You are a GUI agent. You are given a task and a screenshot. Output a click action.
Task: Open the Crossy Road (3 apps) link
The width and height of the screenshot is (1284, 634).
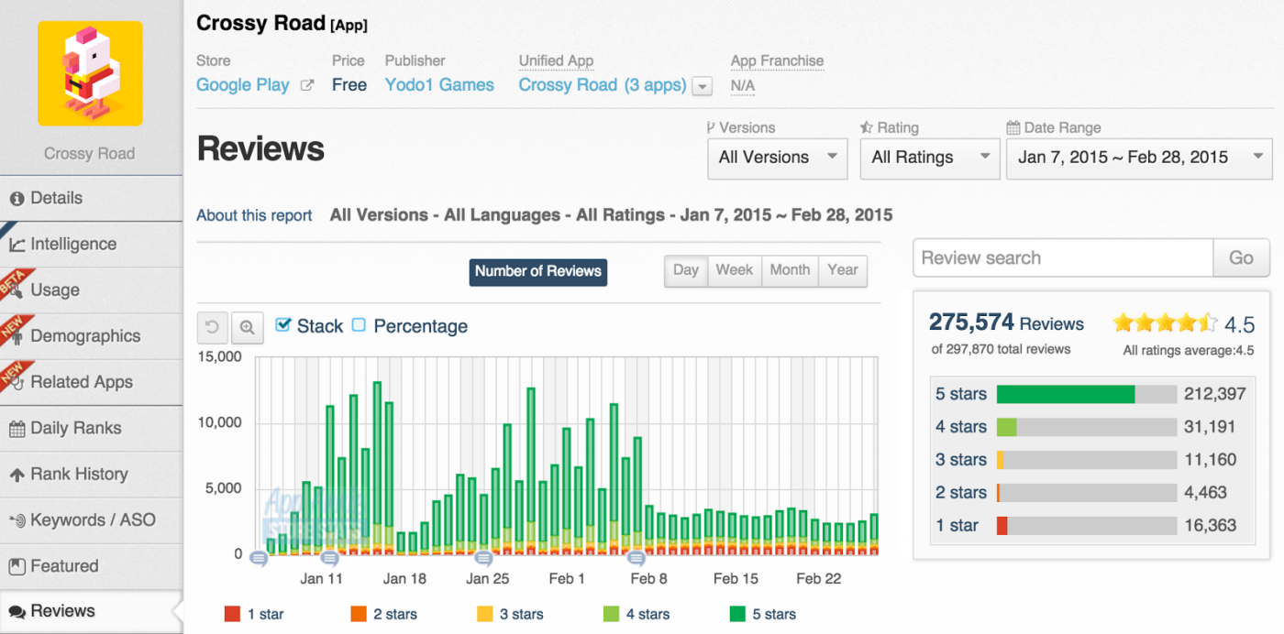(x=603, y=85)
